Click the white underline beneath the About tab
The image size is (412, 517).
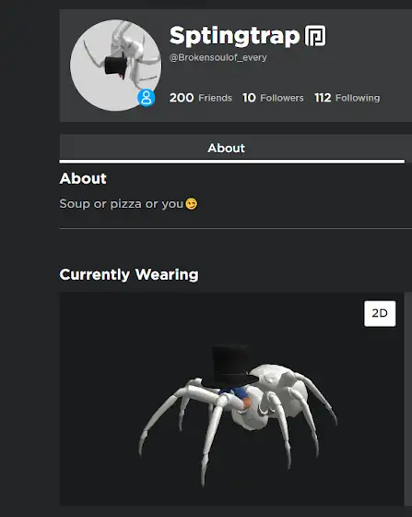click(x=232, y=162)
